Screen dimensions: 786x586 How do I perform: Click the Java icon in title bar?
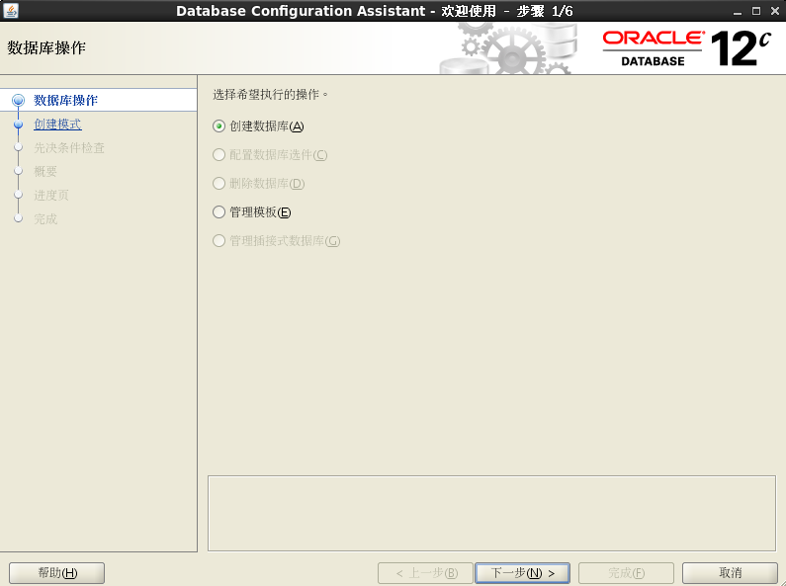click(11, 11)
